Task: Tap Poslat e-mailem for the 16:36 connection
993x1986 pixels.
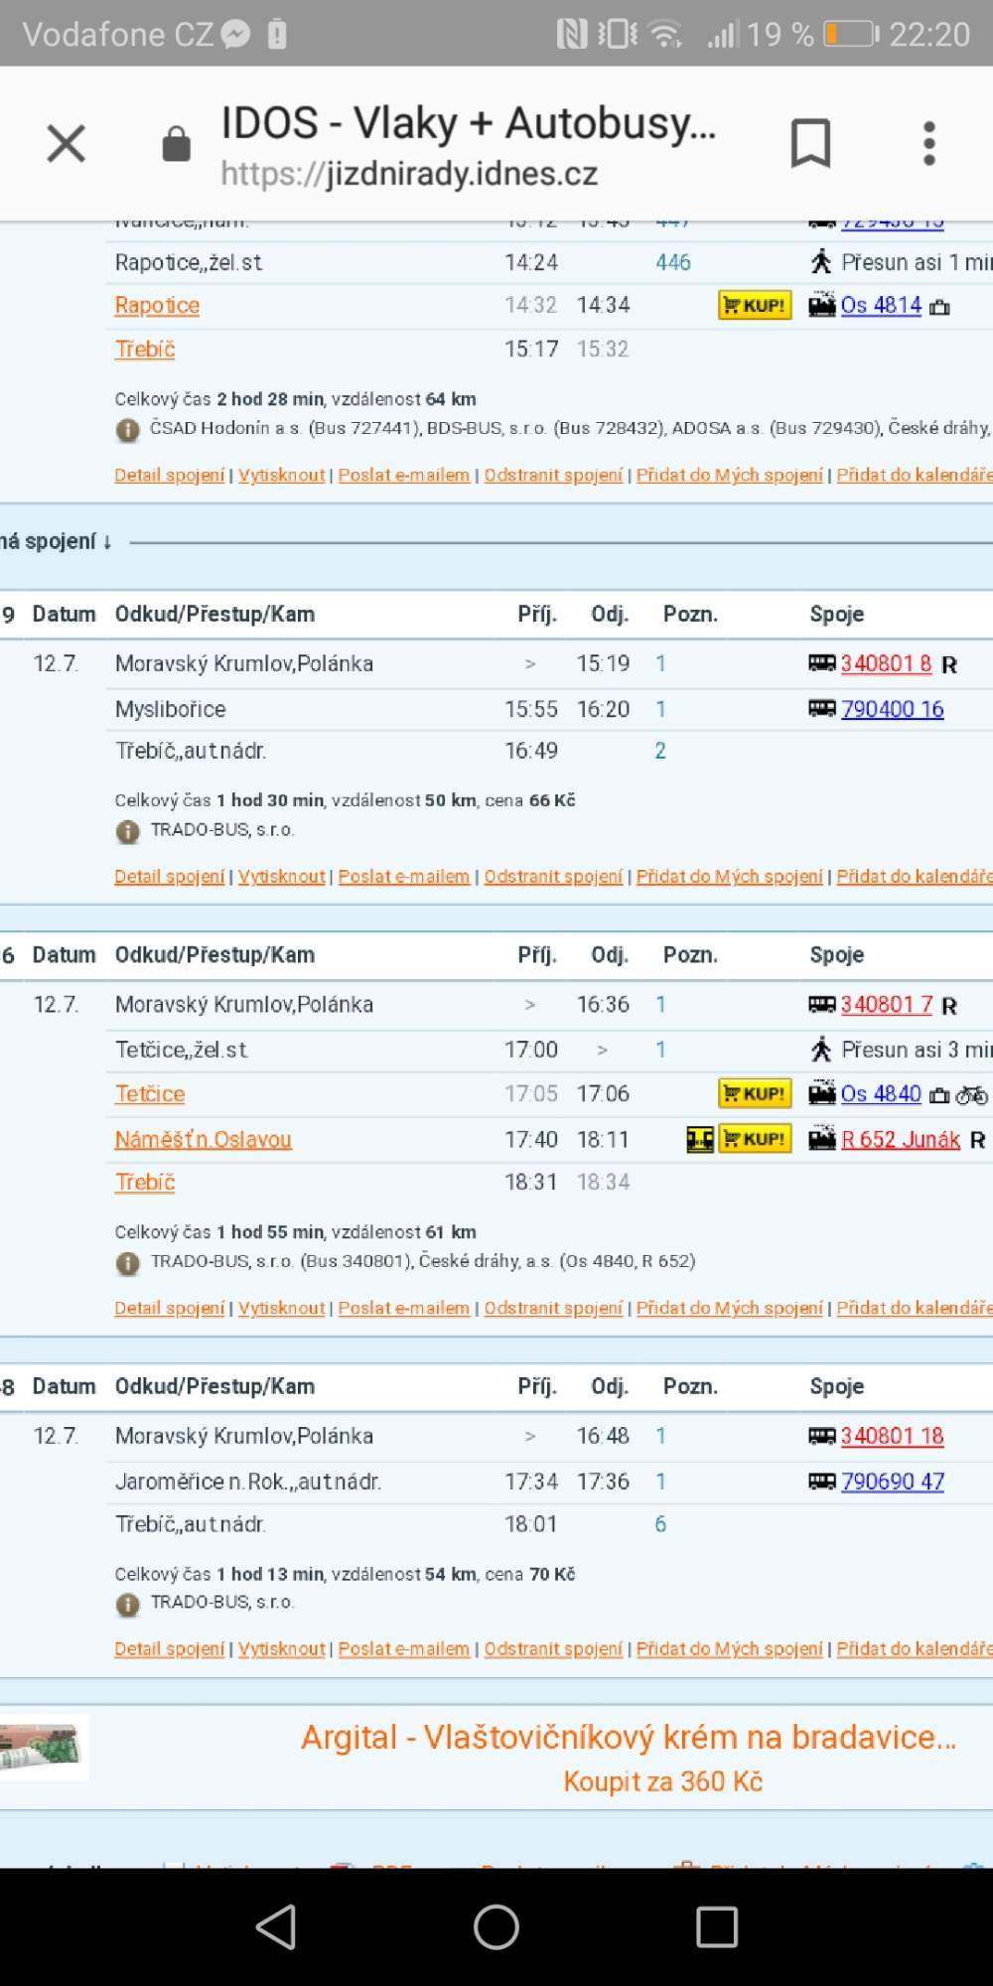Action: point(404,1308)
